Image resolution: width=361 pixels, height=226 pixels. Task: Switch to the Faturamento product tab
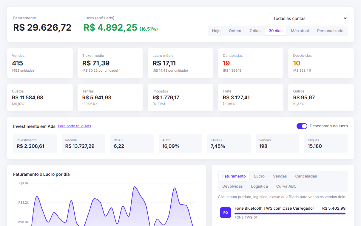234,176
